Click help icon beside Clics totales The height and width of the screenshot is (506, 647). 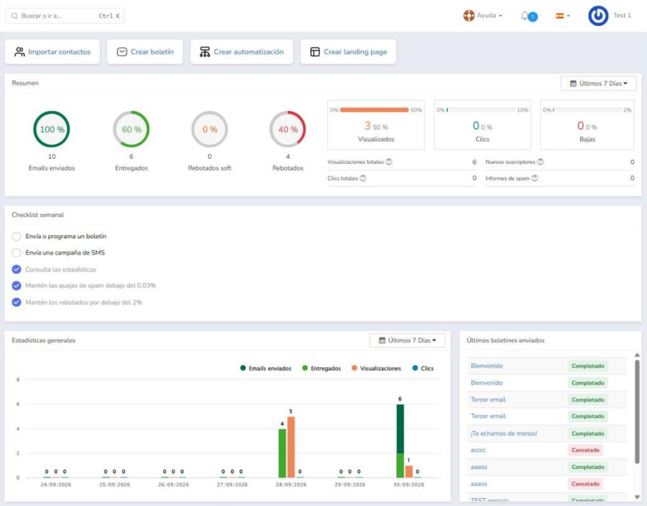tap(363, 178)
